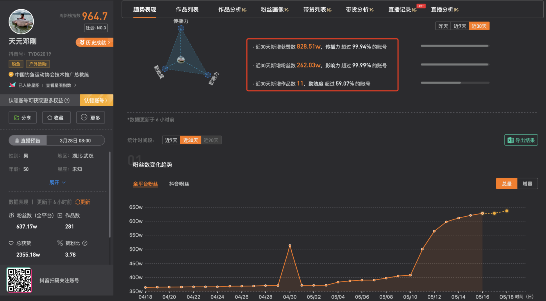Click the 认领账号 claim account button
The image size is (546, 301).
tap(96, 101)
